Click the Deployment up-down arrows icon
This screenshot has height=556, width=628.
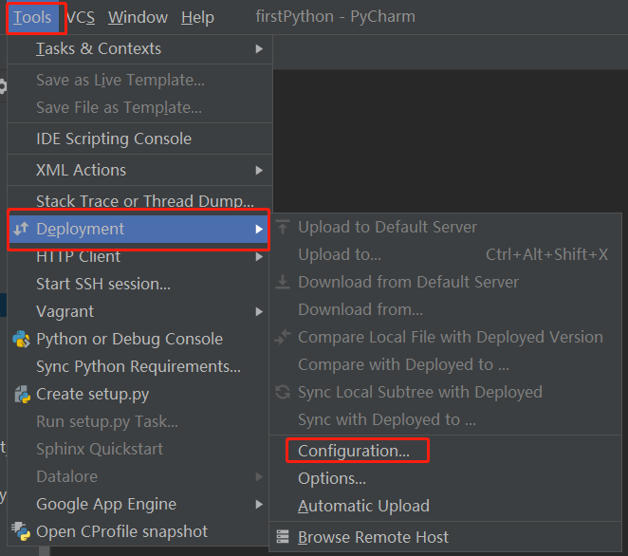(x=21, y=229)
